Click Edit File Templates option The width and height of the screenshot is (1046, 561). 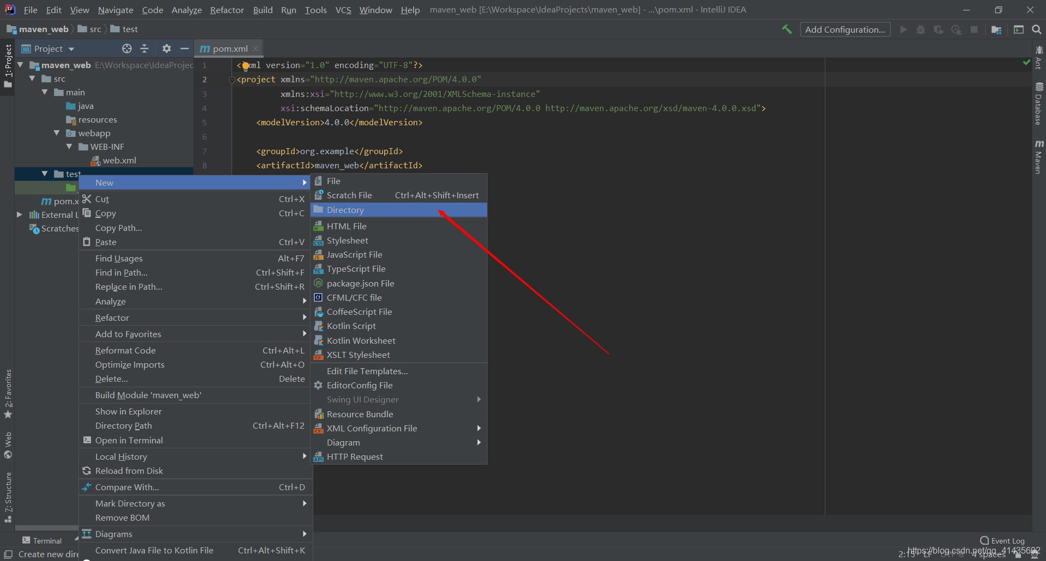point(399,371)
